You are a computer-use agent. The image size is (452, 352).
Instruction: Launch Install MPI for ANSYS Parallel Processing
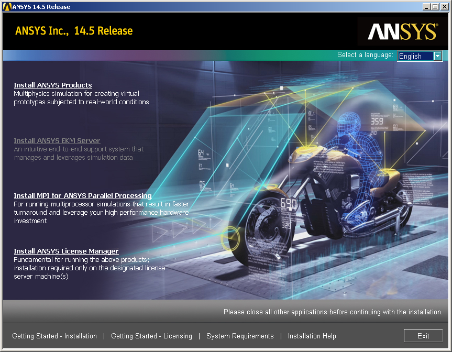[83, 196]
